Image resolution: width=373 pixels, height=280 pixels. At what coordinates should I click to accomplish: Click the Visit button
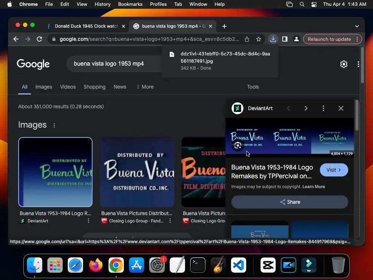(334, 170)
